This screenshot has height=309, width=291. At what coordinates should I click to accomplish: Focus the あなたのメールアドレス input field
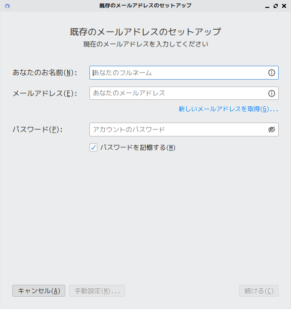(x=184, y=93)
